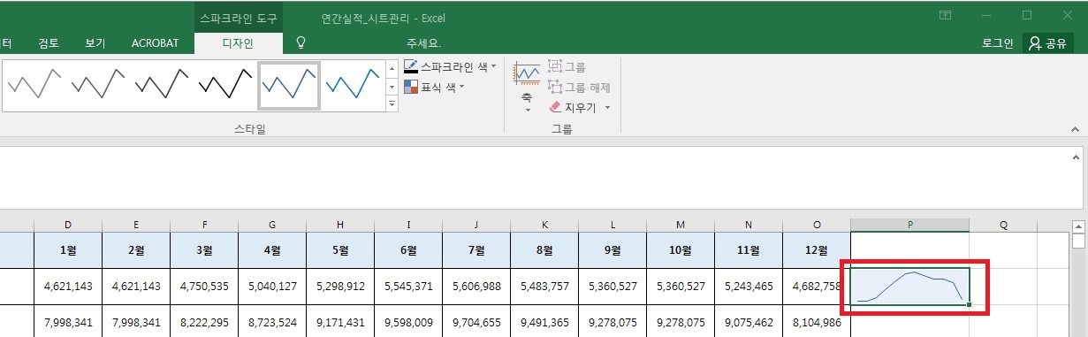The width and height of the screenshot is (1088, 337).
Task: Click the 12월 header cell
Action: pos(817,250)
